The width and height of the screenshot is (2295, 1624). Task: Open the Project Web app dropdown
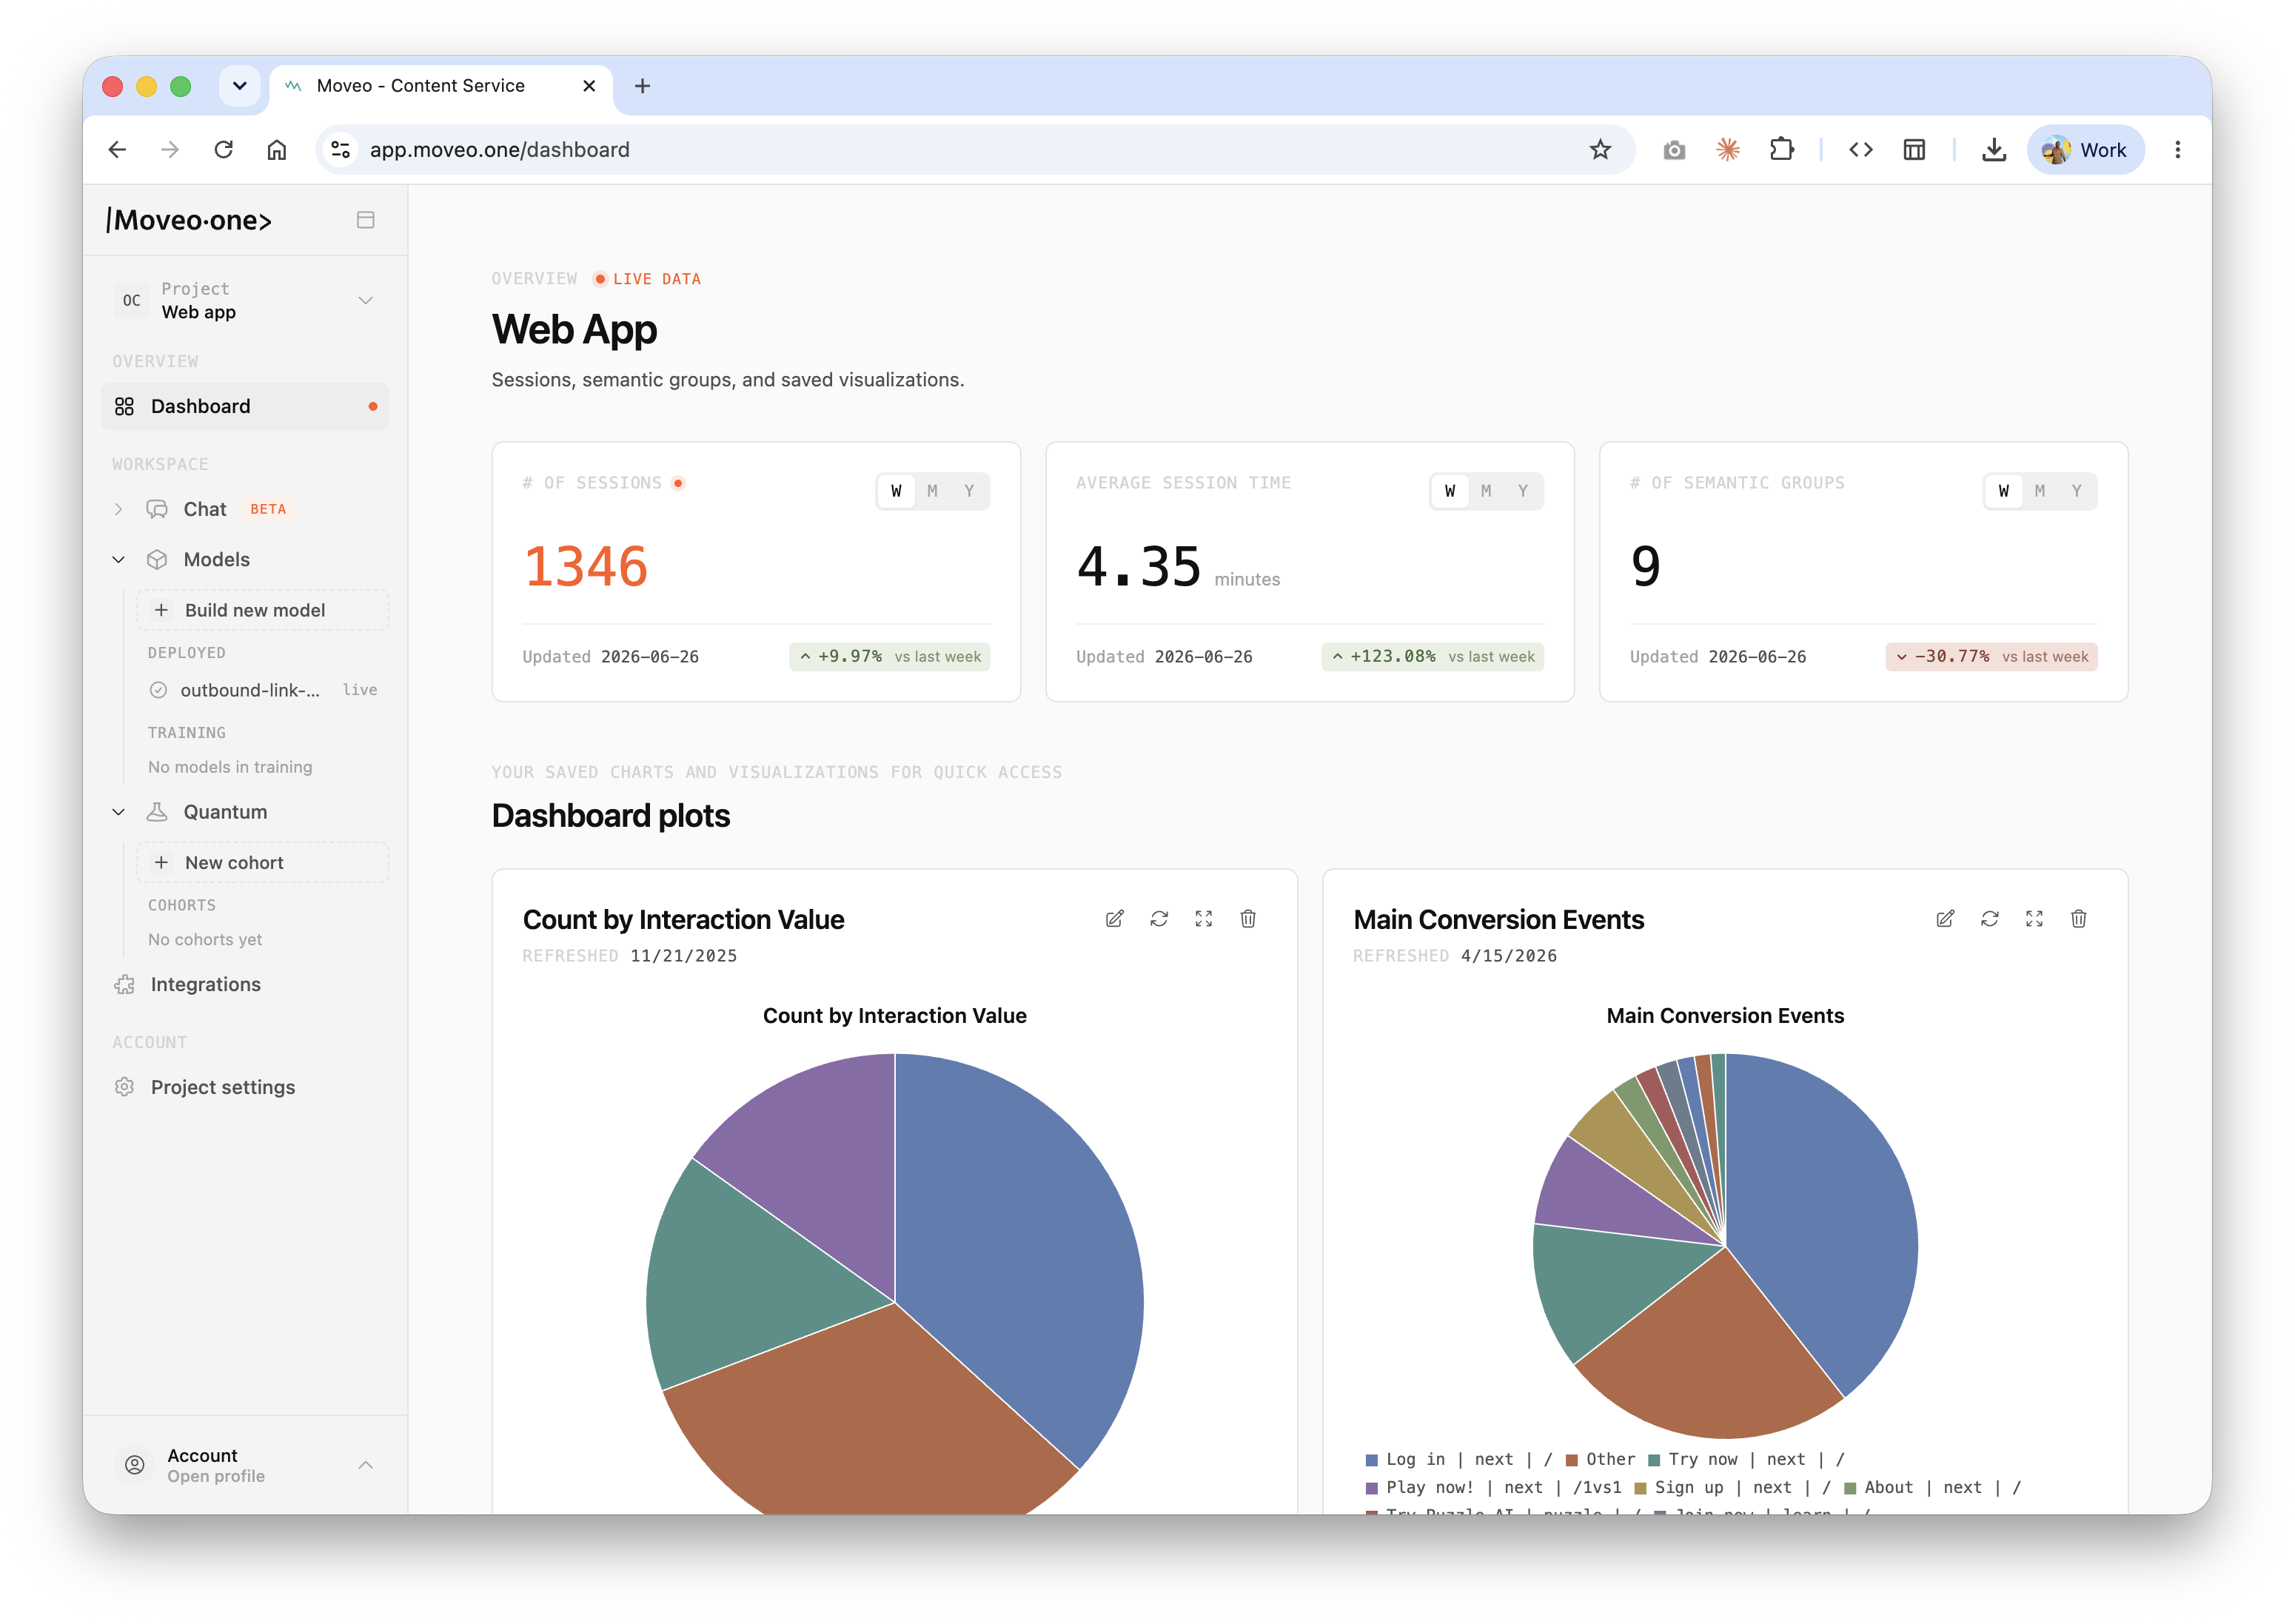coord(245,300)
